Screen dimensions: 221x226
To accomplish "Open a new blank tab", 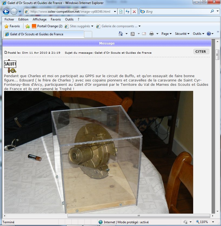I will pyautogui.click(x=88, y=34).
